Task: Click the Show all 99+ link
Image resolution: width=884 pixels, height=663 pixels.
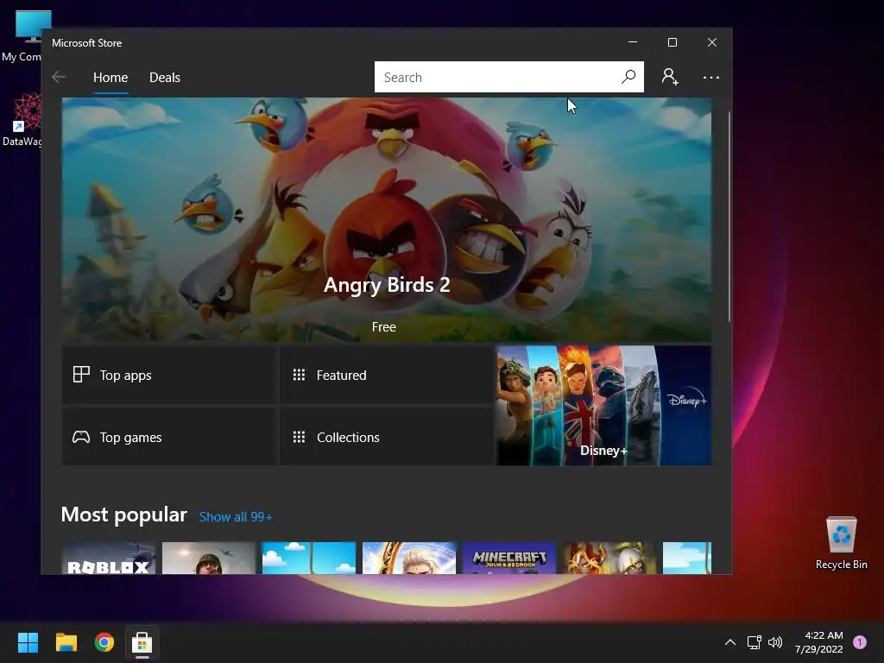Action: (236, 517)
